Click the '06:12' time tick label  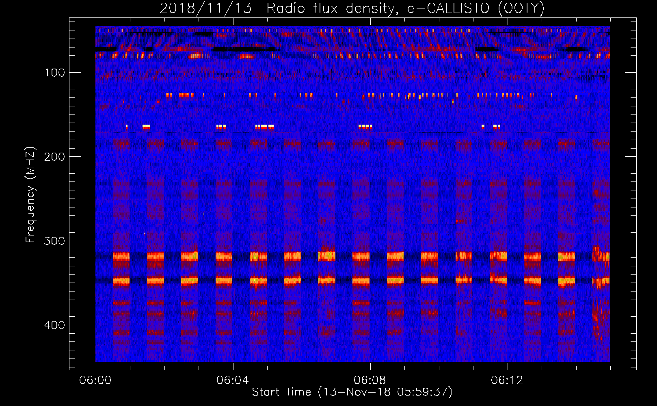[x=507, y=380]
